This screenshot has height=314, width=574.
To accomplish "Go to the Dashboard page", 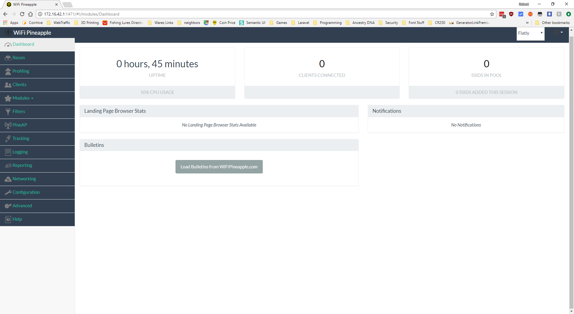I will coord(23,44).
